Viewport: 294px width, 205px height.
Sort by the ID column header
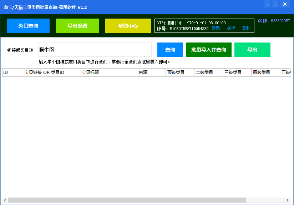click(12, 72)
